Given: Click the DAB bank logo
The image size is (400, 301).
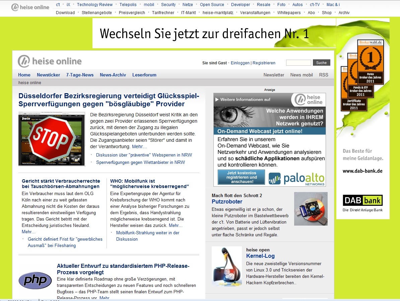Looking at the screenshot, I should (x=362, y=200).
